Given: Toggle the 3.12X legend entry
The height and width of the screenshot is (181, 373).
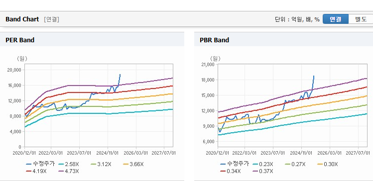Looking at the screenshot, I should tap(101, 164).
